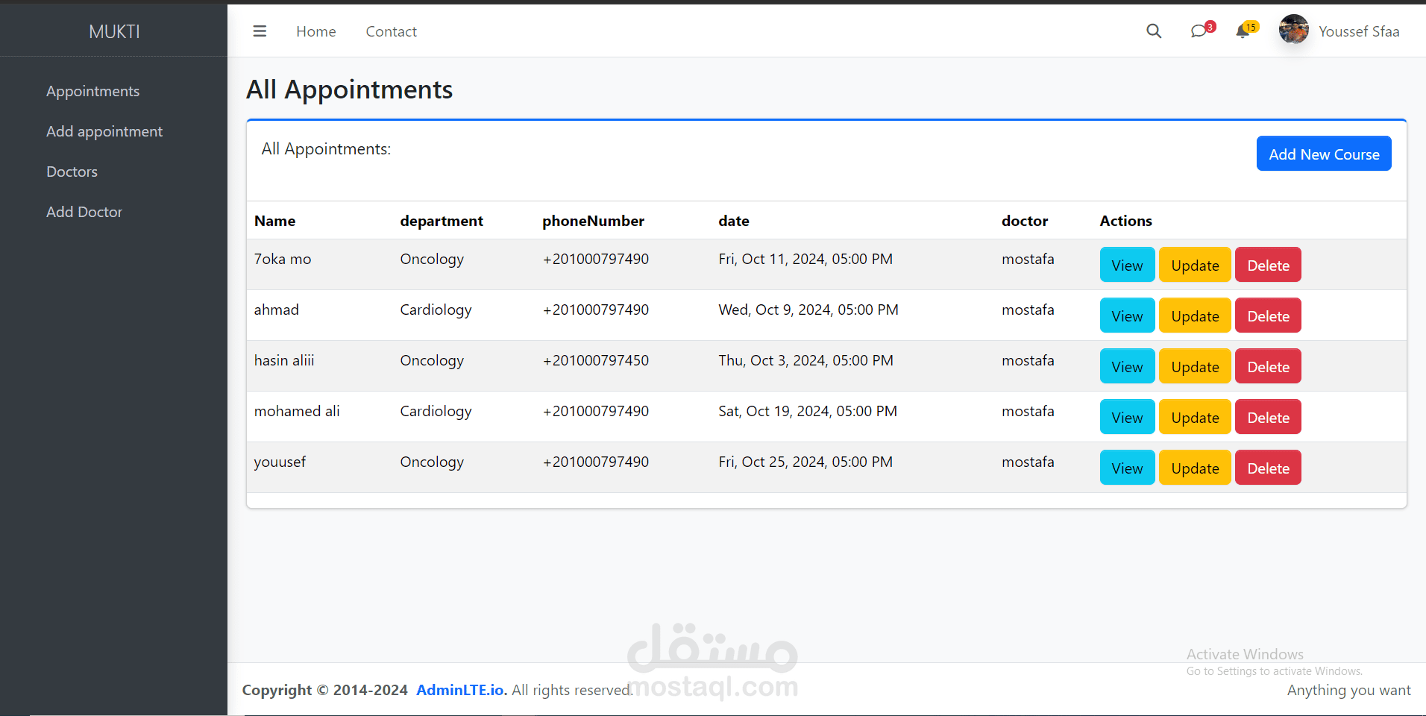1426x716 pixels.
Task: Toggle the sidebar hamburger menu icon
Action: 260,31
